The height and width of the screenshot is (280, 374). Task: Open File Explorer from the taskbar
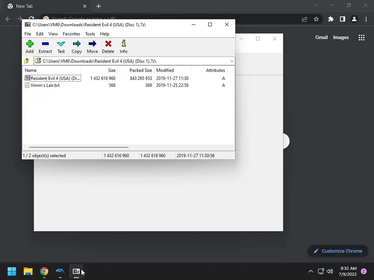pyautogui.click(x=28, y=271)
